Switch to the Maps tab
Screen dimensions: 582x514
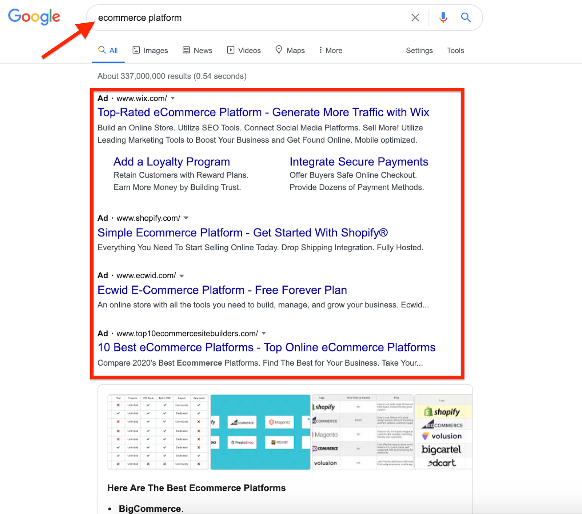click(290, 50)
